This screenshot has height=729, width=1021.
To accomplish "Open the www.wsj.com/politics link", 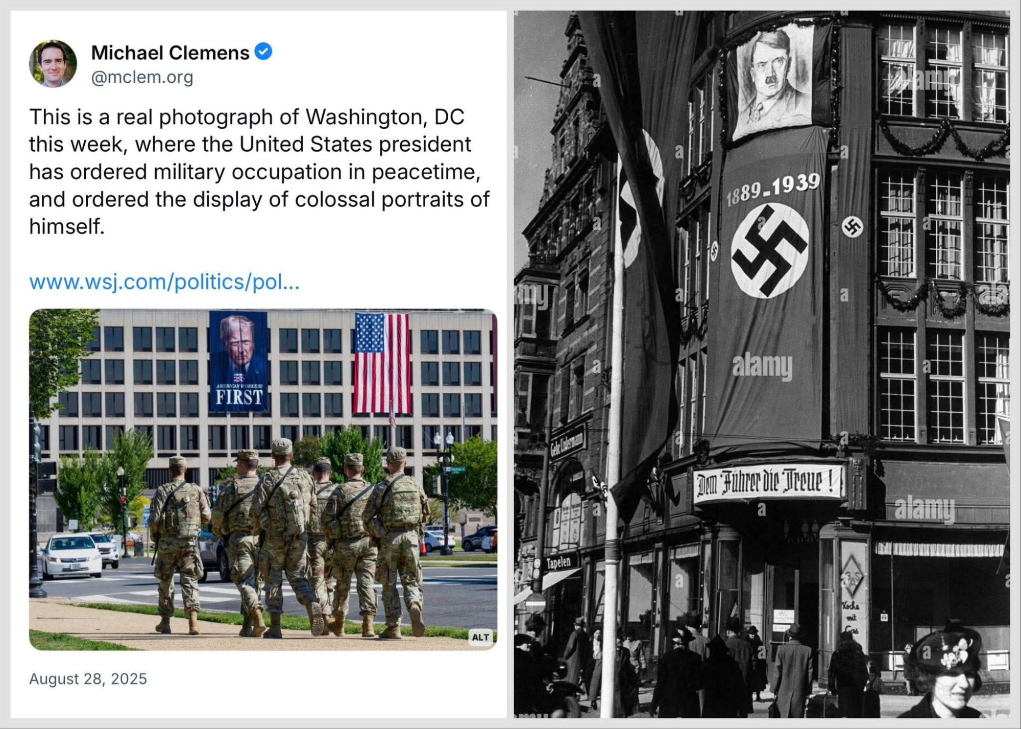I will tap(164, 282).
